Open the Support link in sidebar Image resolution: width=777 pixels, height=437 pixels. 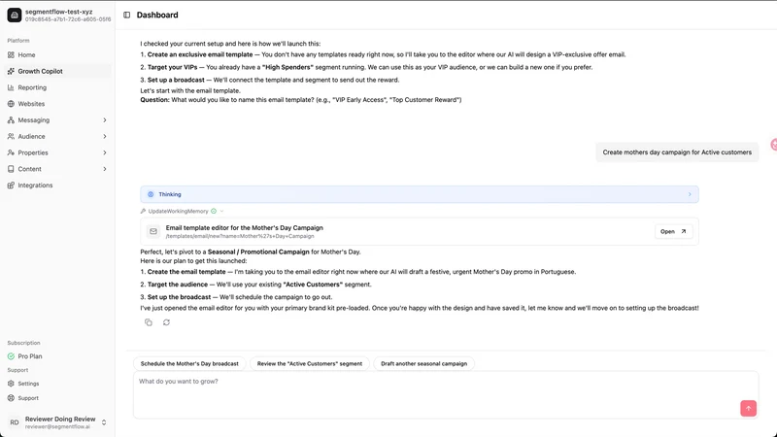pyautogui.click(x=57, y=398)
